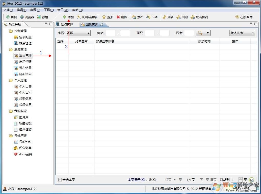Screen dimensions: 261x194
Task: Click the 24M/64M memory indicator bar
Action: pyautogui.click(x=240, y=189)
